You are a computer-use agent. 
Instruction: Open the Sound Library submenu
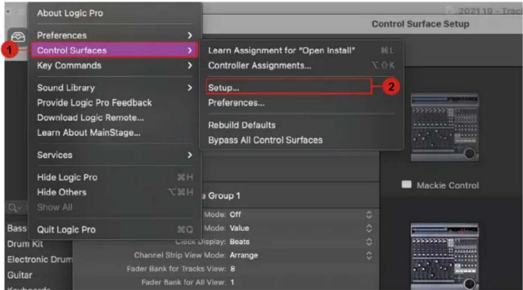click(x=114, y=88)
